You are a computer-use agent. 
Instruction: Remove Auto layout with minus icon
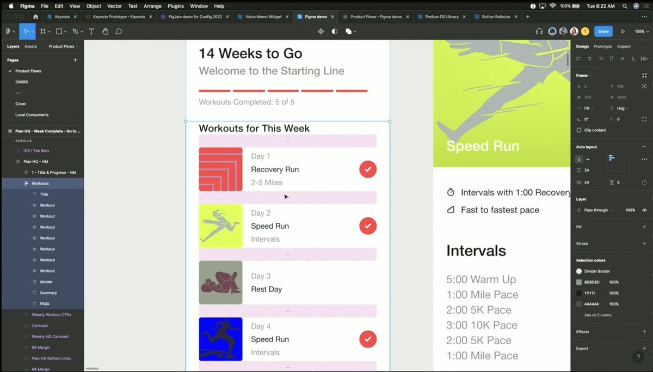click(x=644, y=147)
